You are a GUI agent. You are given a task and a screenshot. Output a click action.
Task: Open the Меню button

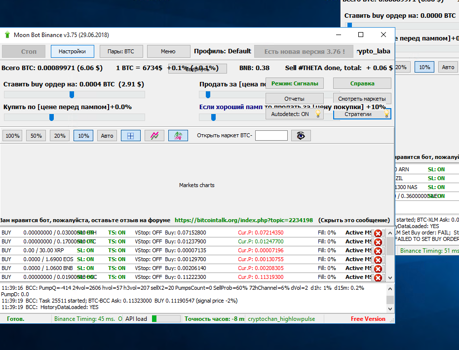(x=168, y=51)
